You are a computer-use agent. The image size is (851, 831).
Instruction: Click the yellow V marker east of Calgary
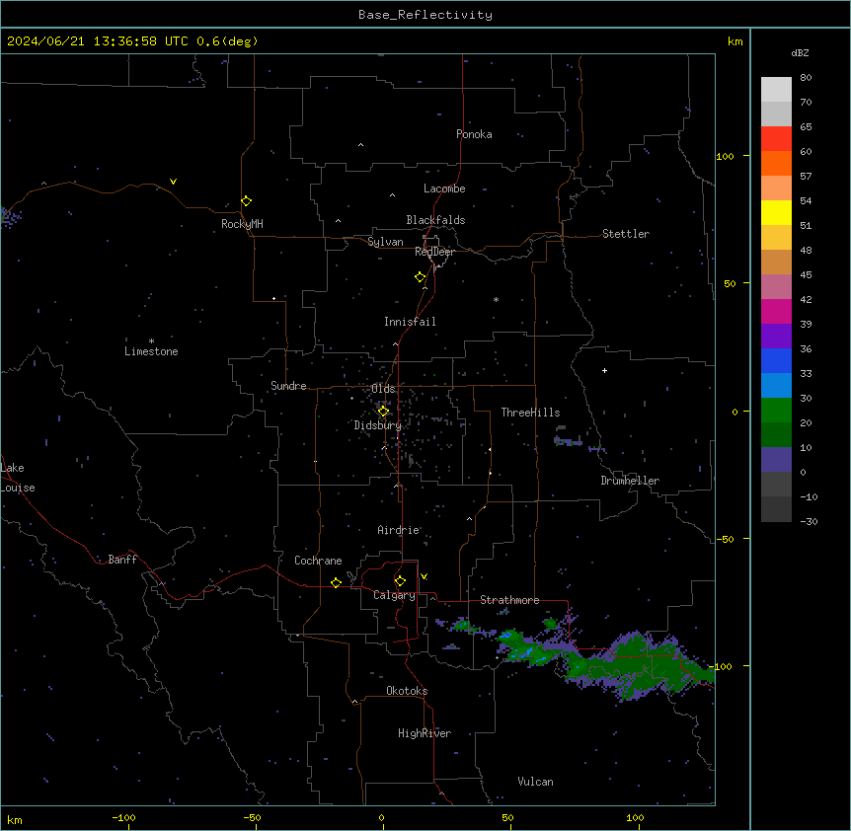click(424, 576)
